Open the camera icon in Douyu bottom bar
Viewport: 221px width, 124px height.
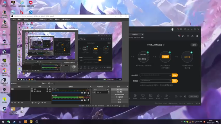[135, 96]
